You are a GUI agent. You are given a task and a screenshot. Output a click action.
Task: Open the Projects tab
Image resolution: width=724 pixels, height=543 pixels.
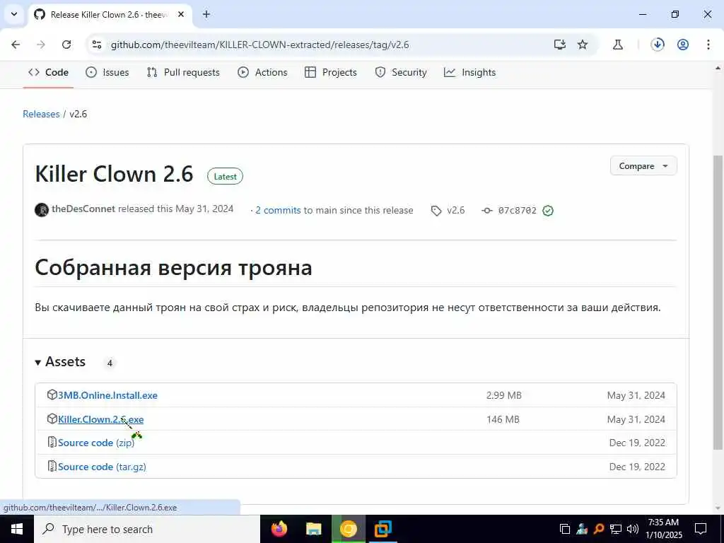(331, 73)
